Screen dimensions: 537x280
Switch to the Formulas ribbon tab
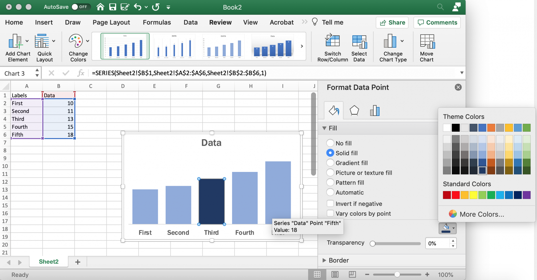tap(157, 22)
